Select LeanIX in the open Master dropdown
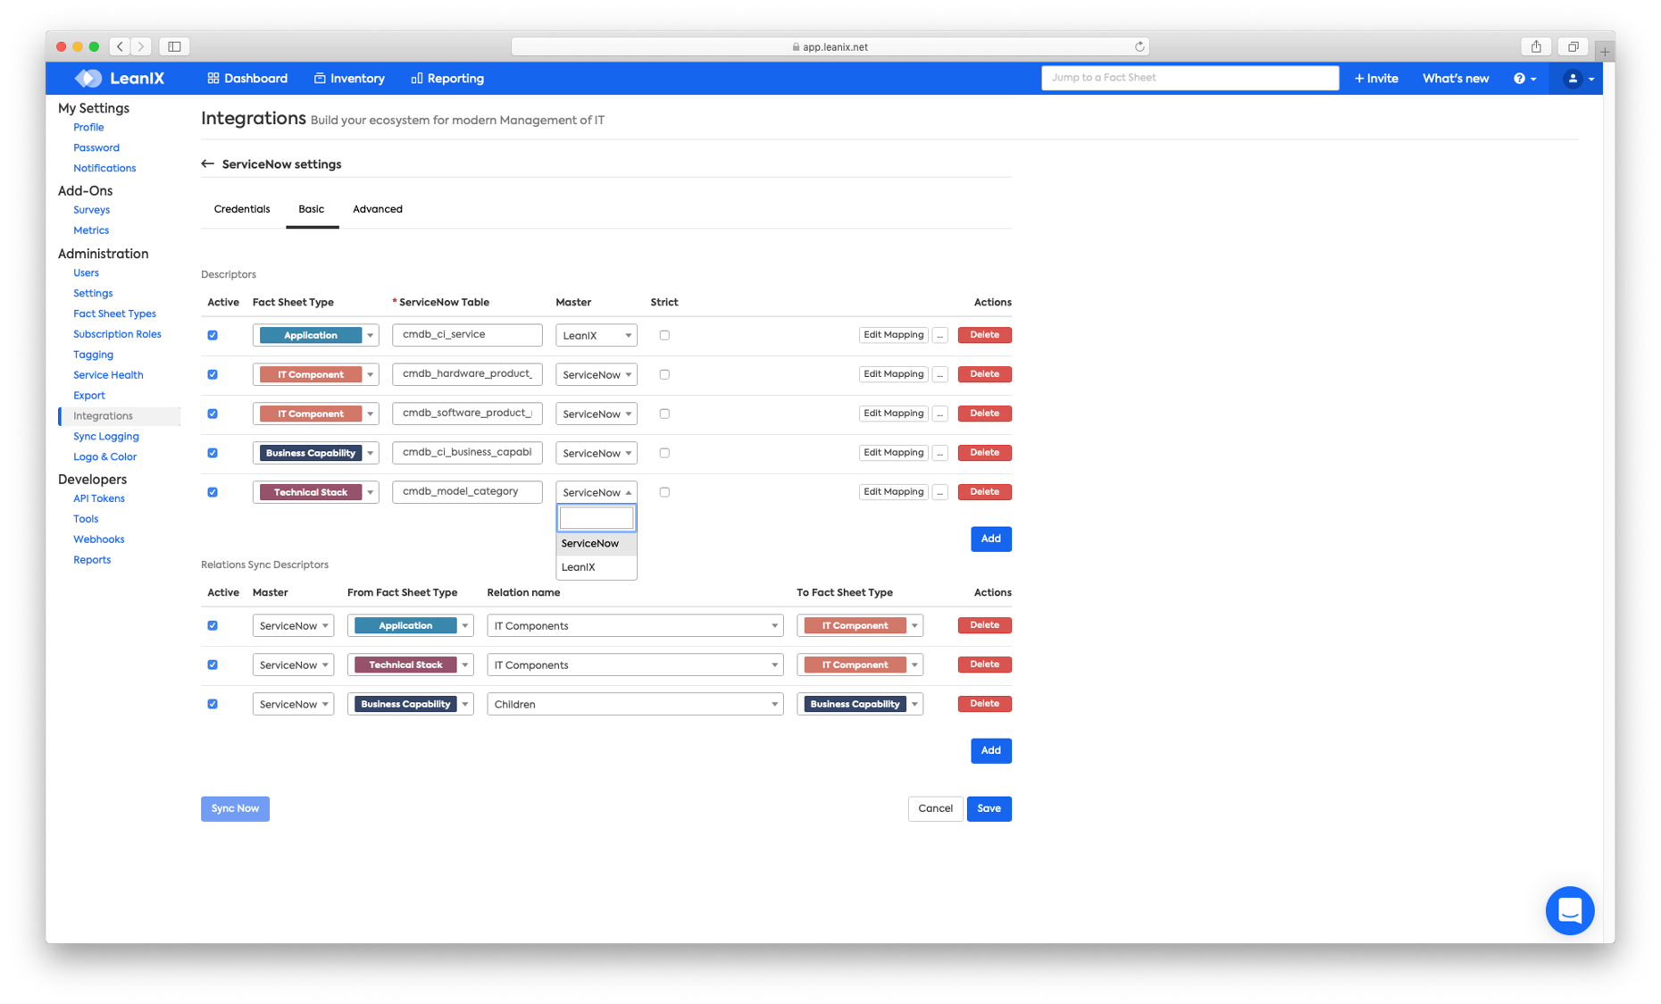This screenshot has height=1004, width=1661. [579, 566]
